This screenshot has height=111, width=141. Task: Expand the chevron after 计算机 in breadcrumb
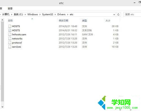coord(12,14)
